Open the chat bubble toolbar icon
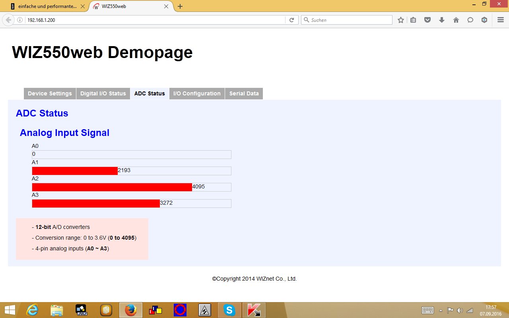Screen dimensions: 509x318 (x=470, y=20)
